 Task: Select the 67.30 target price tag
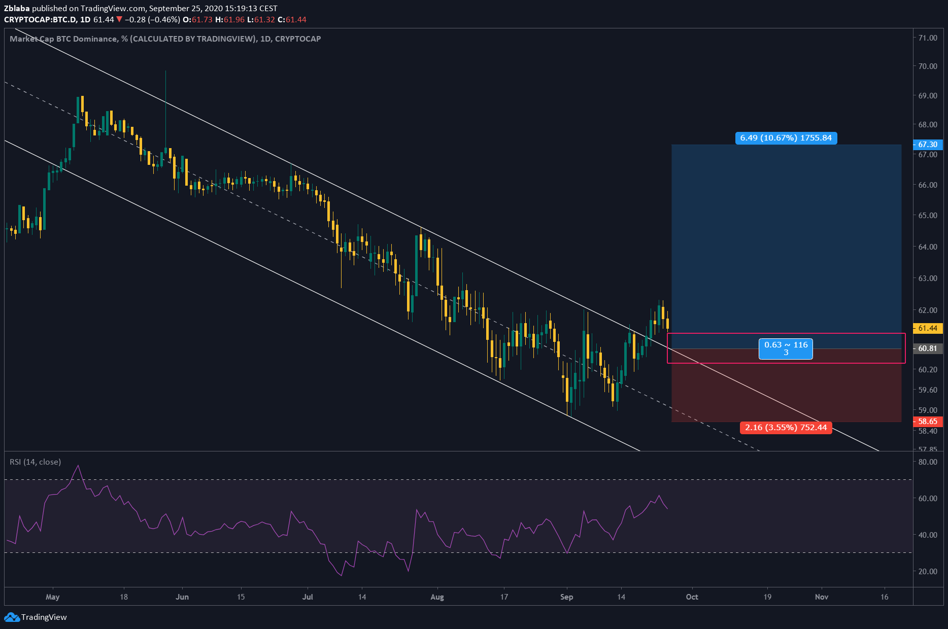click(928, 145)
